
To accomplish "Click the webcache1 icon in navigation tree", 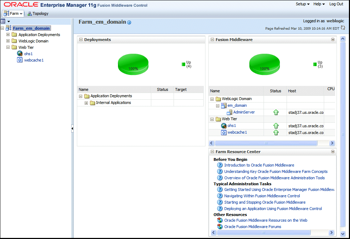I will [19, 60].
